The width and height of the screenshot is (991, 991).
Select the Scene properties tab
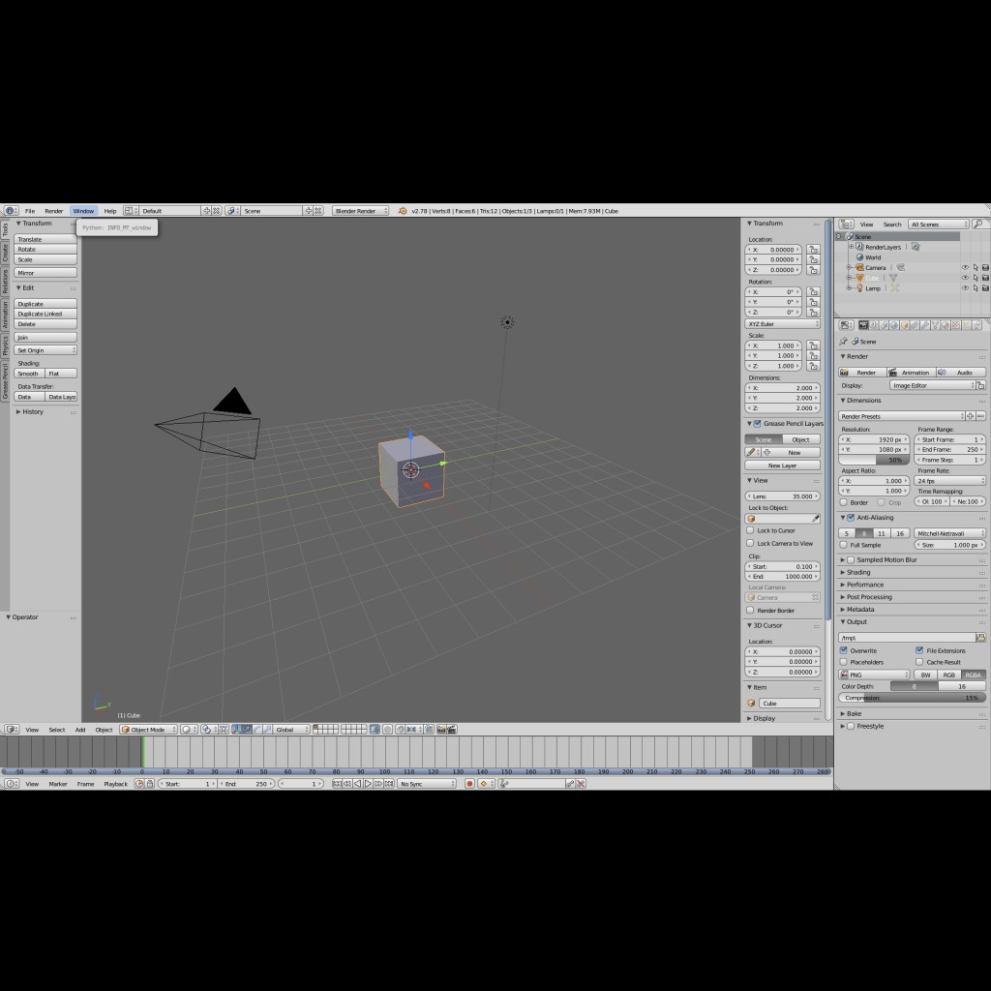point(883,324)
